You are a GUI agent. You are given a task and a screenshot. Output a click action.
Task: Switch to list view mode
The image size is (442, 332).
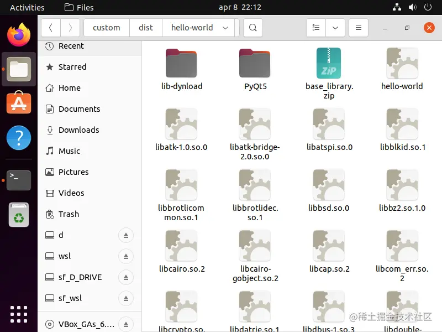(315, 27)
